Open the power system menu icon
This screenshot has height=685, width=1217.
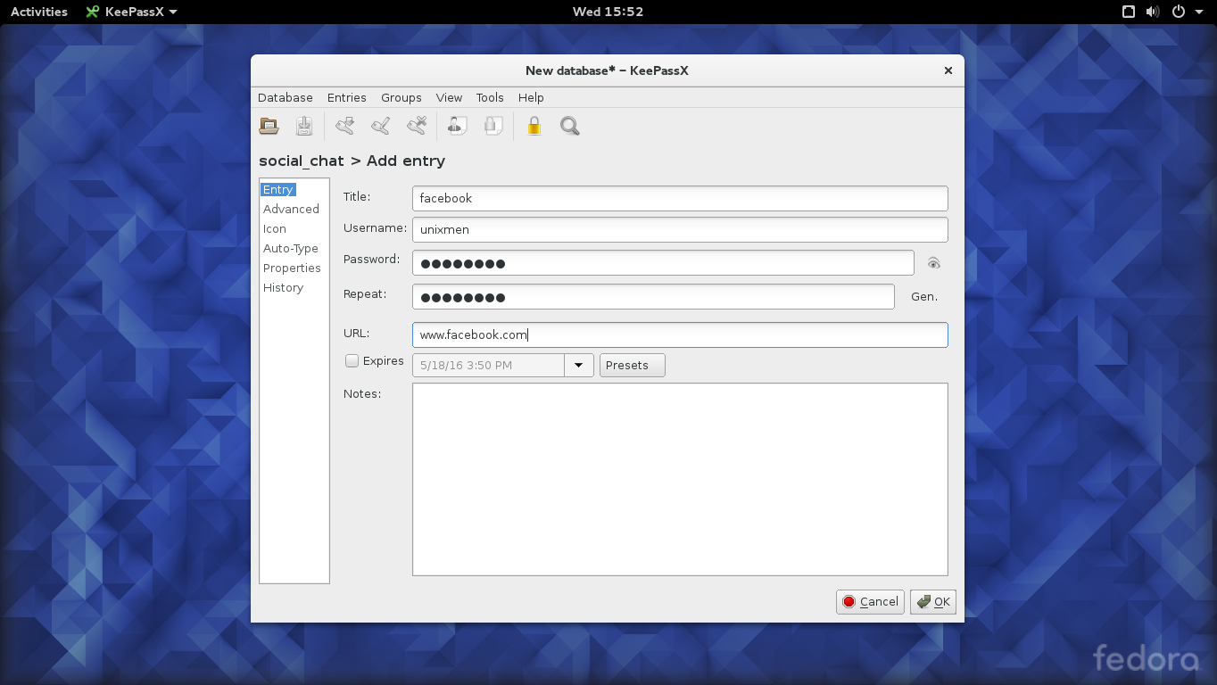click(1178, 12)
